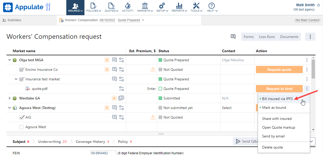Switch to the Underwriting tab

pos(52,142)
